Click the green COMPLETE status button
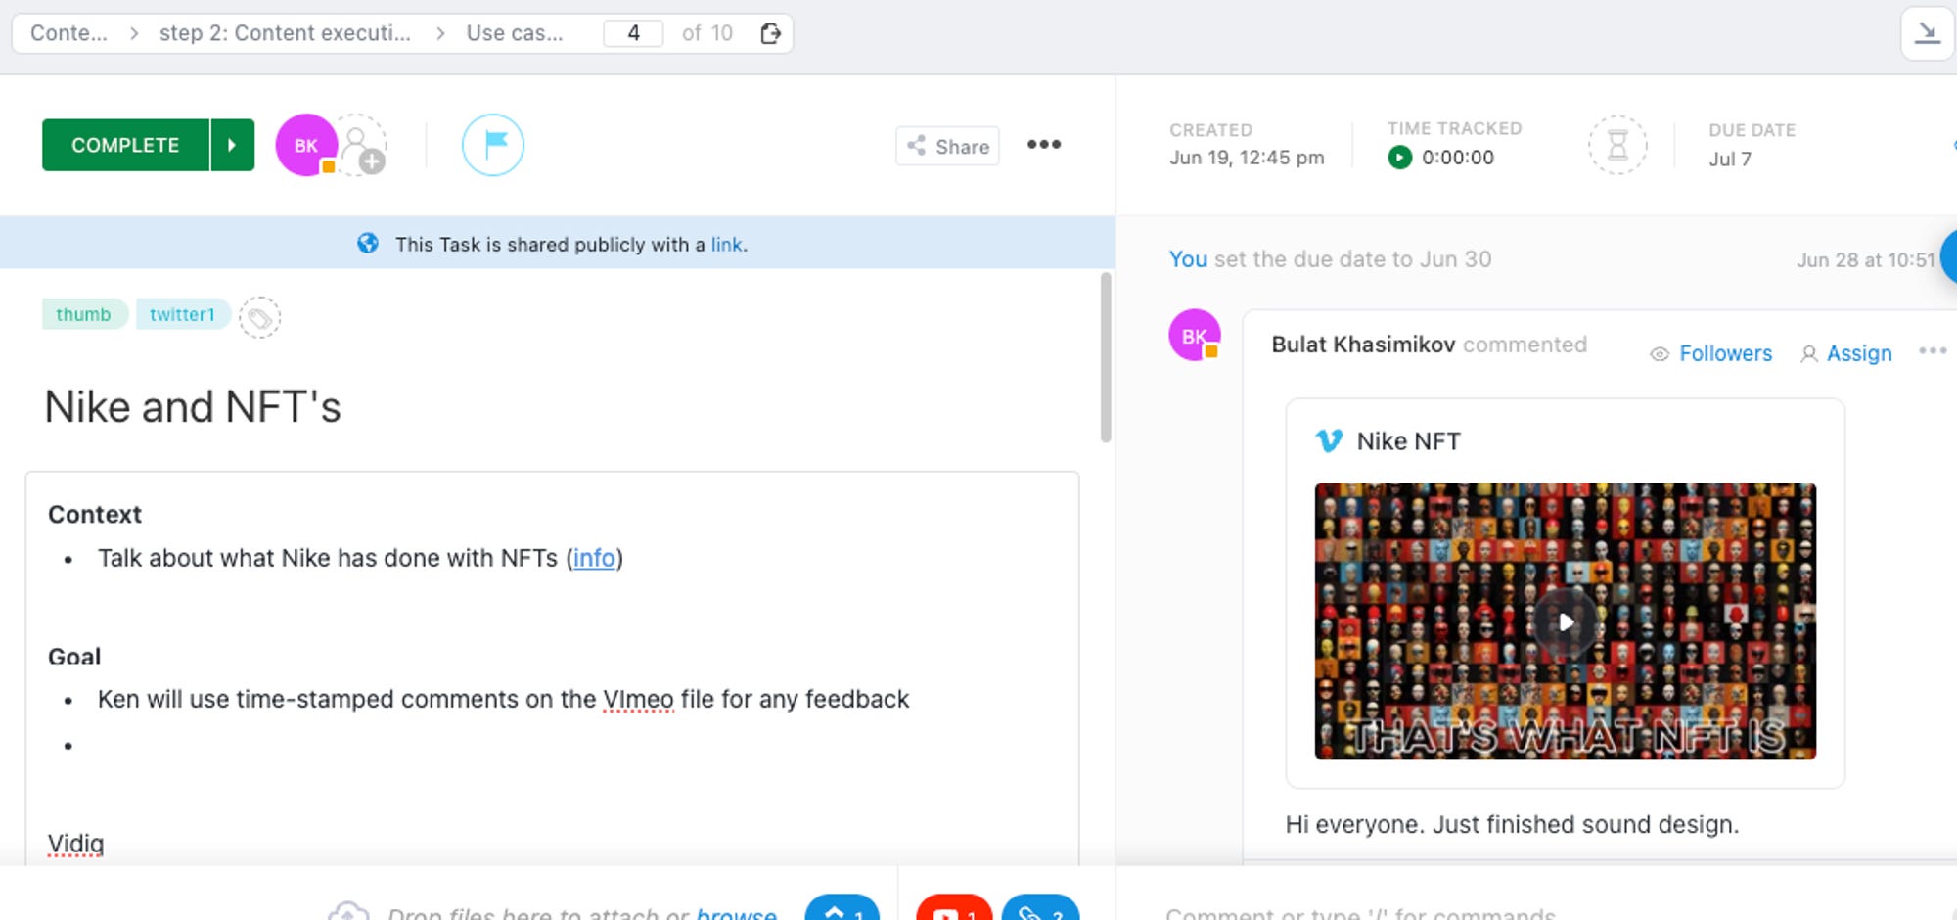Image resolution: width=1957 pixels, height=920 pixels. tap(125, 145)
